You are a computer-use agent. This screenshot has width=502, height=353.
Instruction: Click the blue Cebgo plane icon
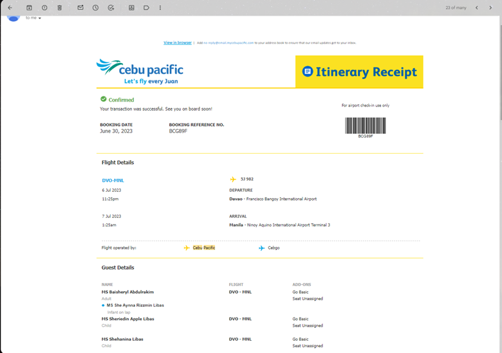[261, 248]
